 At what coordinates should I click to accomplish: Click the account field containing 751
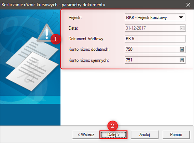pyautogui.click(x=155, y=60)
